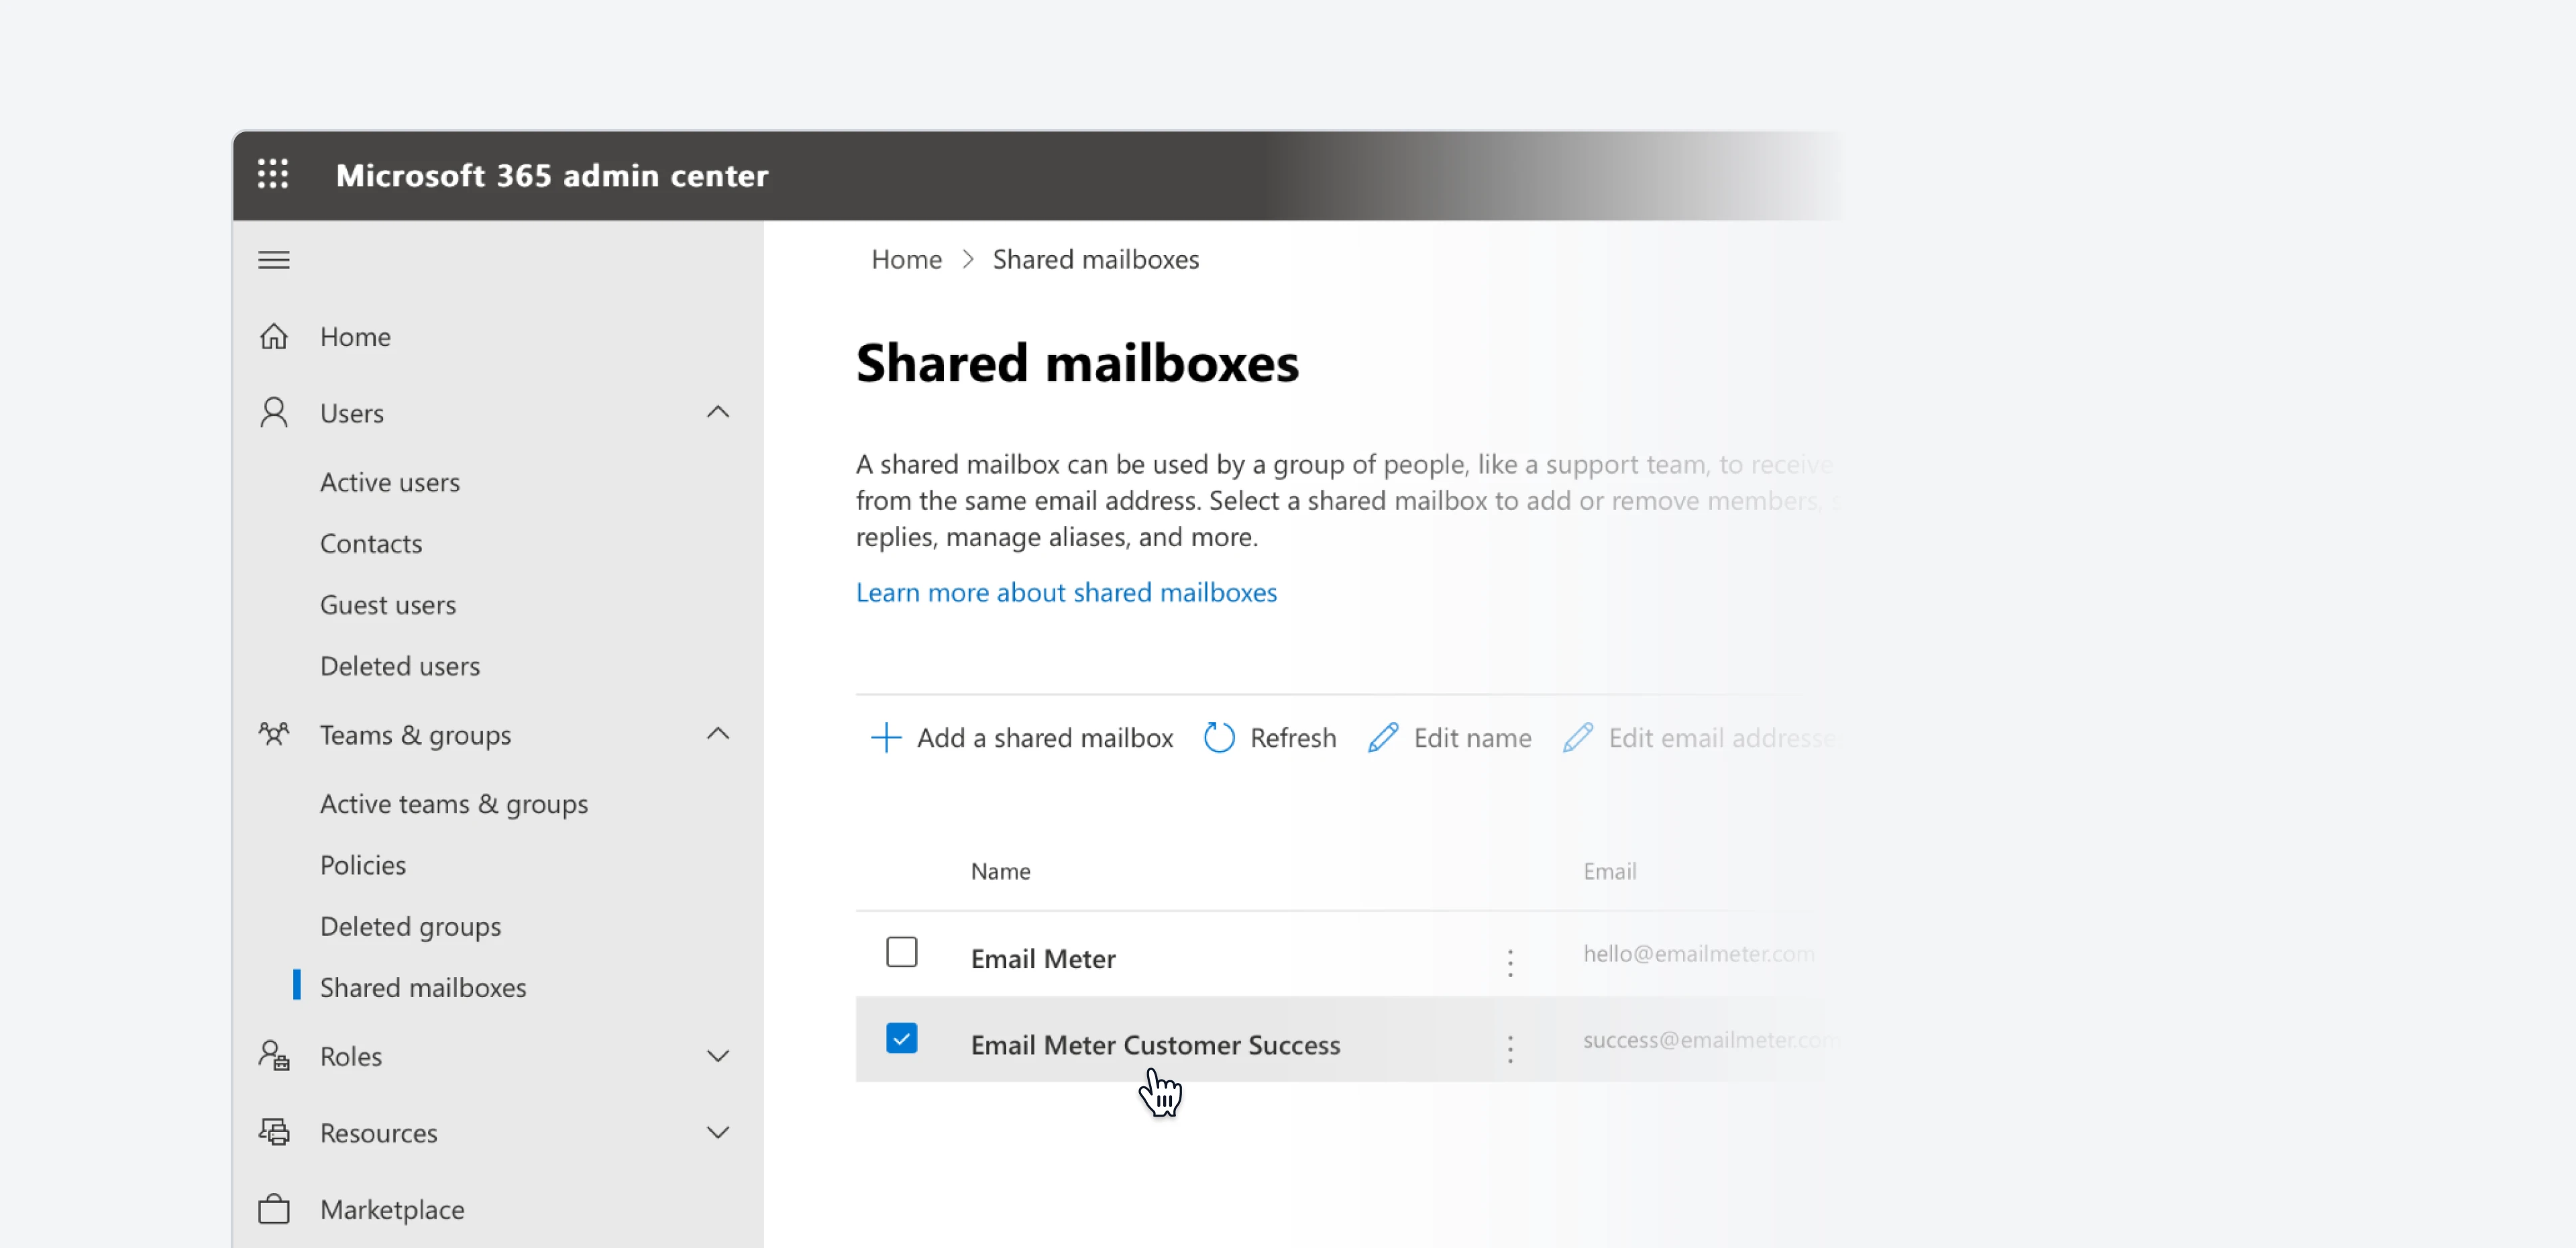Open Deleted groups in sidebar
2576x1248 pixels.
(410, 926)
